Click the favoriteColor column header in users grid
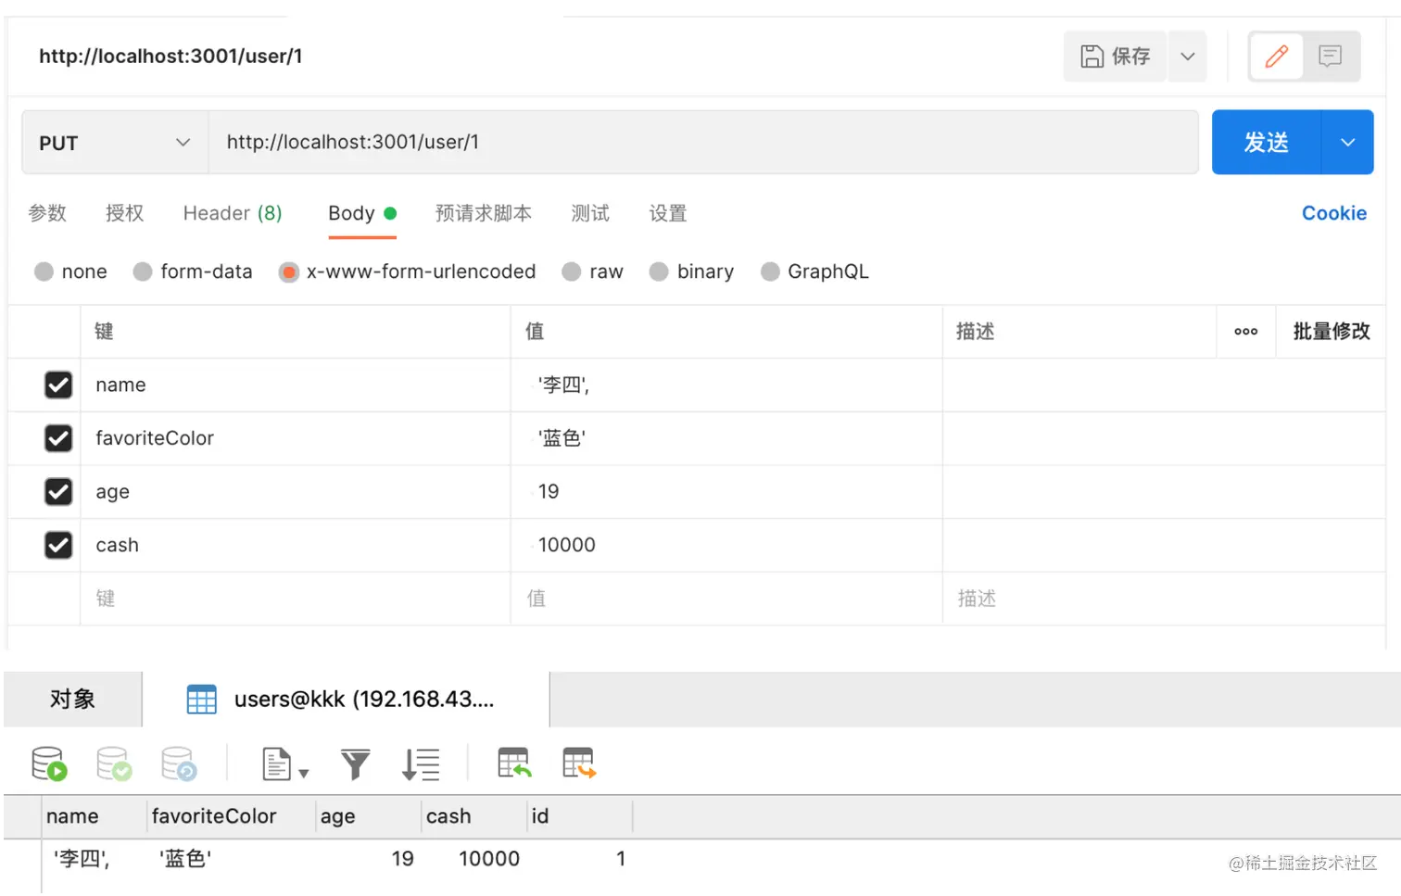Viewport: 1401px width, 896px height. tap(232, 816)
